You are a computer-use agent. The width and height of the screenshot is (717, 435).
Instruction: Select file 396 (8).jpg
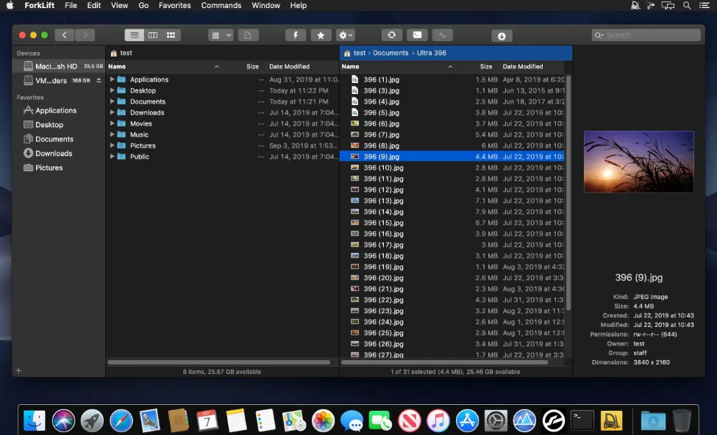[x=452, y=145]
